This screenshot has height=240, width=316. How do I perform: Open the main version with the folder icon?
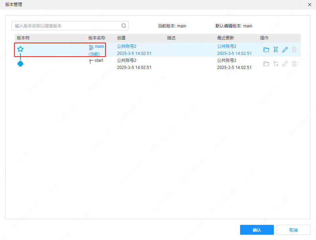coord(266,49)
